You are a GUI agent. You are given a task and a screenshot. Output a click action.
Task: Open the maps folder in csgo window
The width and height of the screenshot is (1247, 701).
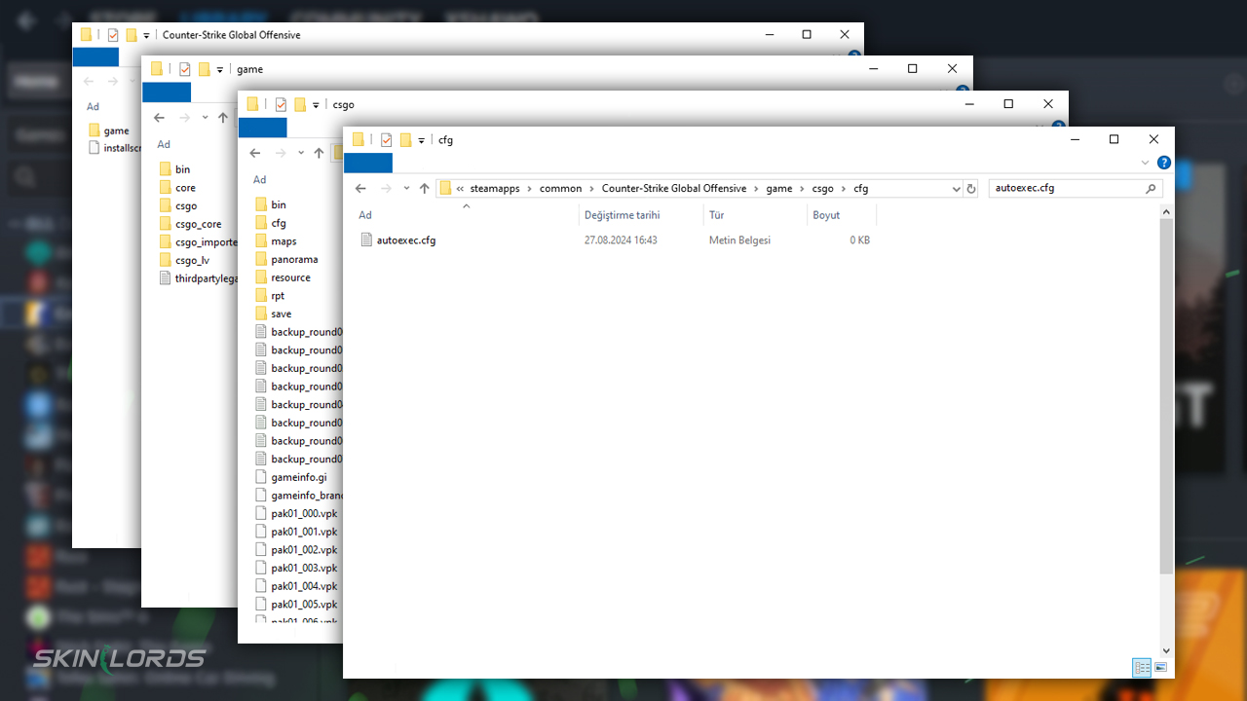[x=283, y=241]
